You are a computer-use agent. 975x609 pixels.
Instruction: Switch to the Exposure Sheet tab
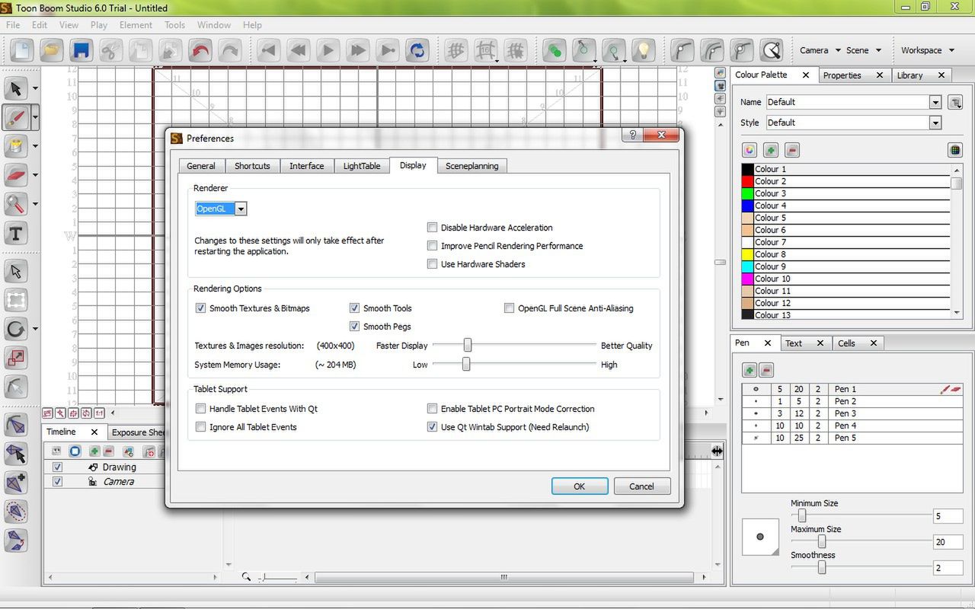(138, 432)
